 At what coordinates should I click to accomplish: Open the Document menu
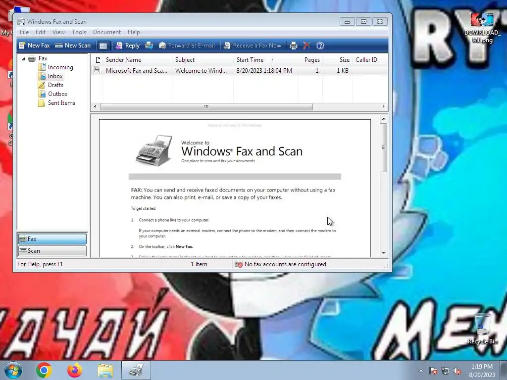click(x=107, y=32)
